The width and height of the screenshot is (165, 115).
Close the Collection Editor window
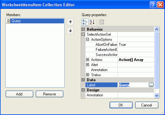click(x=160, y=5)
